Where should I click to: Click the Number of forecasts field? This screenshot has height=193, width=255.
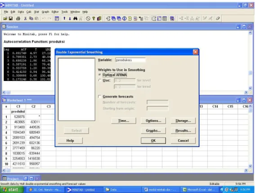tap(157, 102)
